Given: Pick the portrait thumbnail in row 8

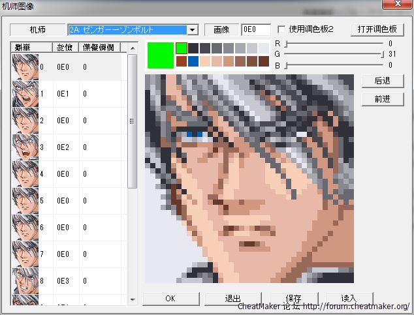Looking at the screenshot, I should [25, 281].
